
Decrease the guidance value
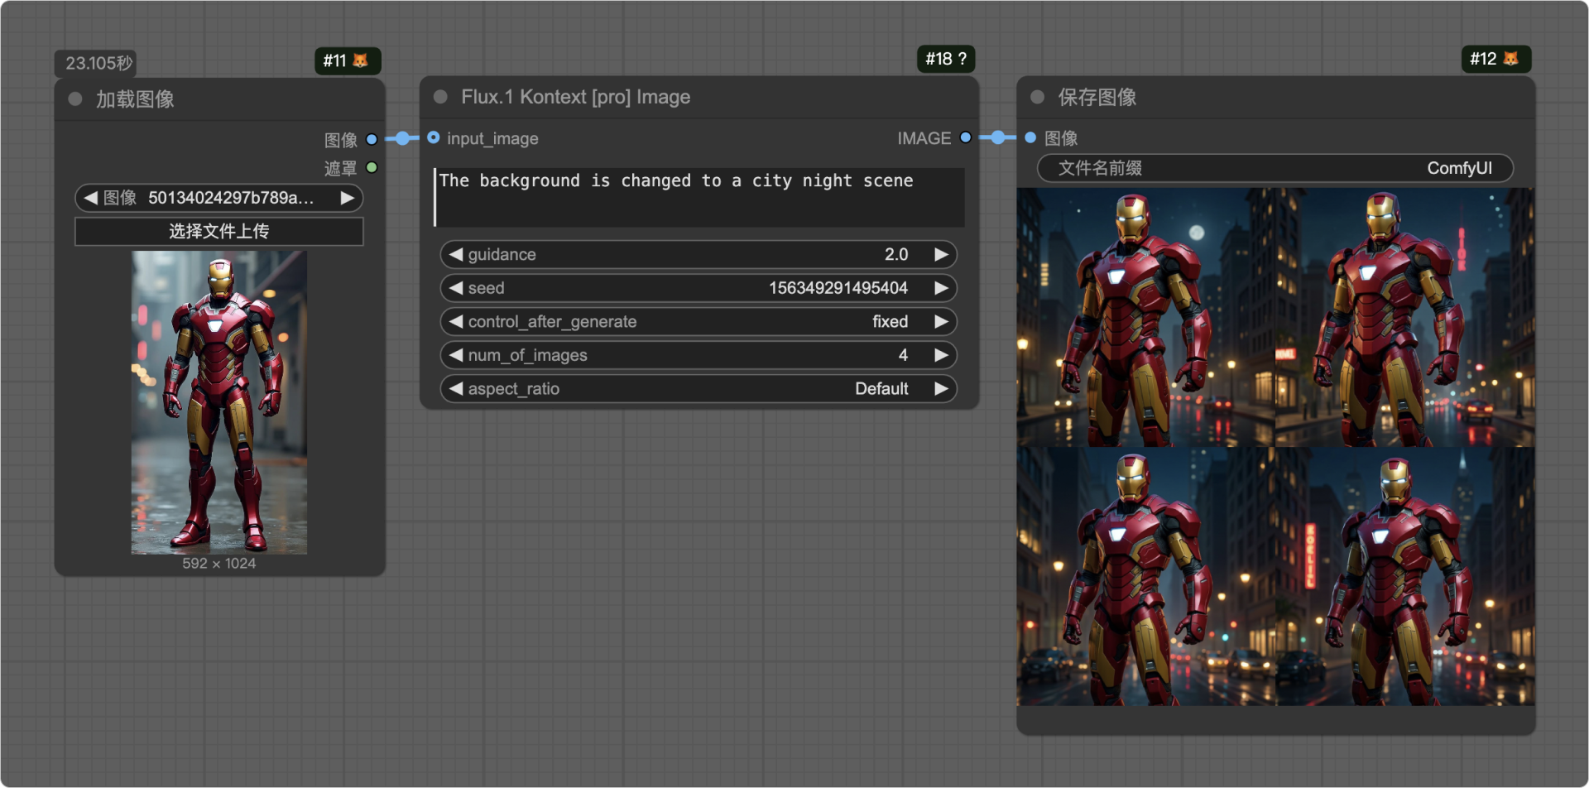pos(455,254)
